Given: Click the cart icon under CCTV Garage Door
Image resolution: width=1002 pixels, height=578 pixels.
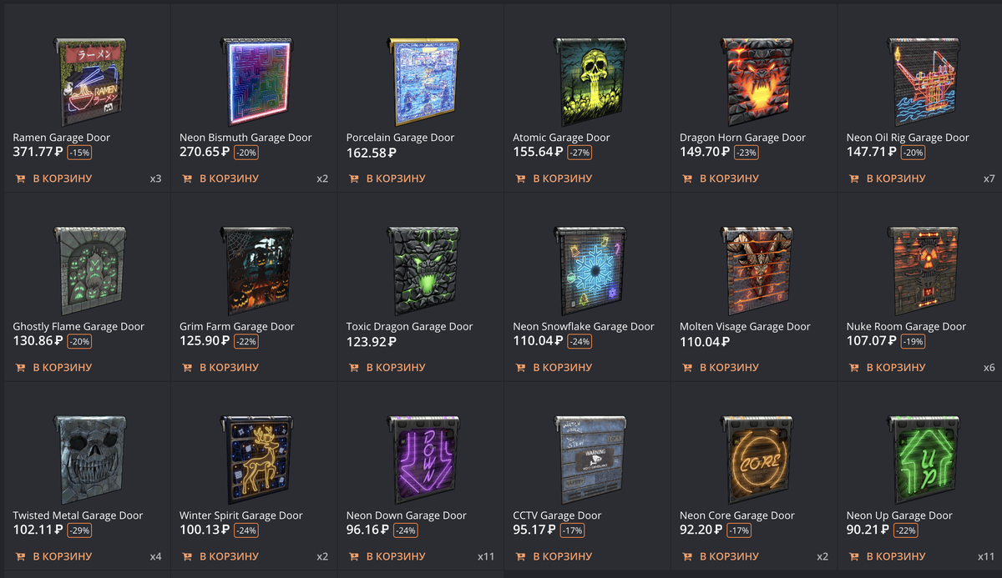Looking at the screenshot, I should 520,556.
